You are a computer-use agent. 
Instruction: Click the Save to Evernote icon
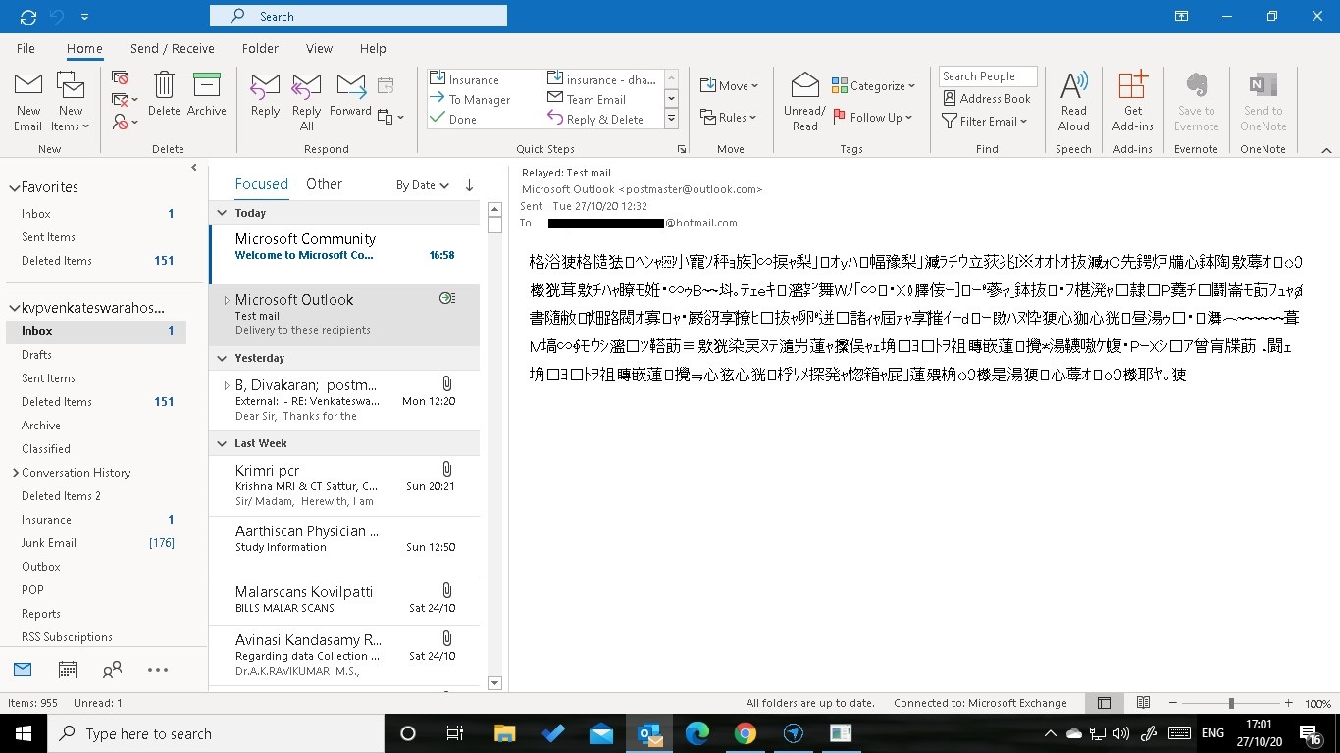(1196, 101)
